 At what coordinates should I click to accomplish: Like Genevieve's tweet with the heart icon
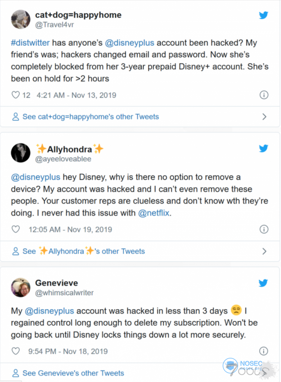coord(16,351)
